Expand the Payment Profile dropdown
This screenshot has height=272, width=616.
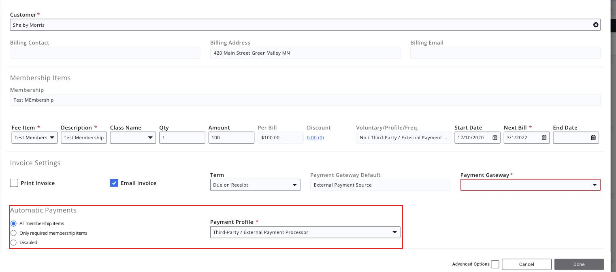[305, 232]
